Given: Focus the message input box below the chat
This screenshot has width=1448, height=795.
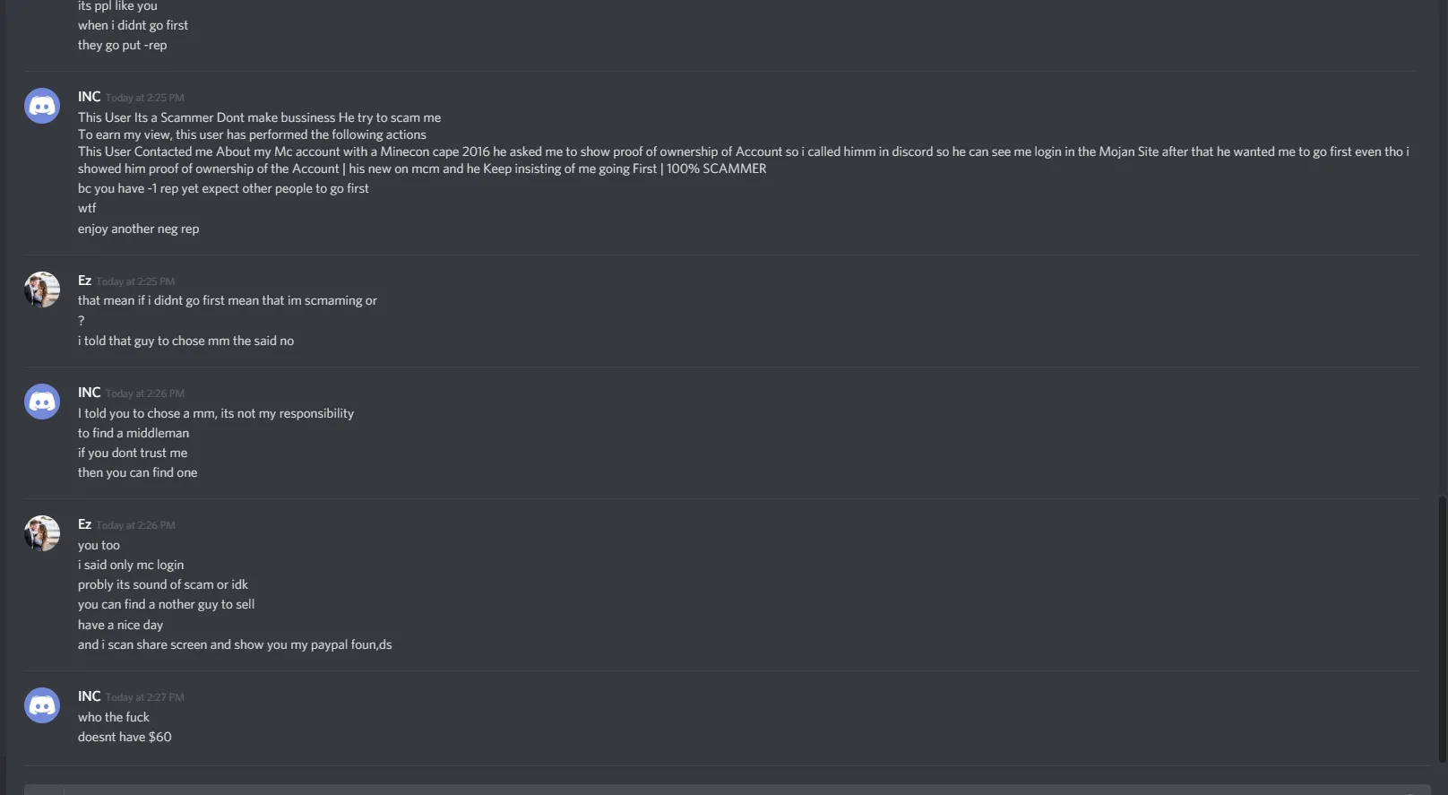Looking at the screenshot, I should pos(717,790).
